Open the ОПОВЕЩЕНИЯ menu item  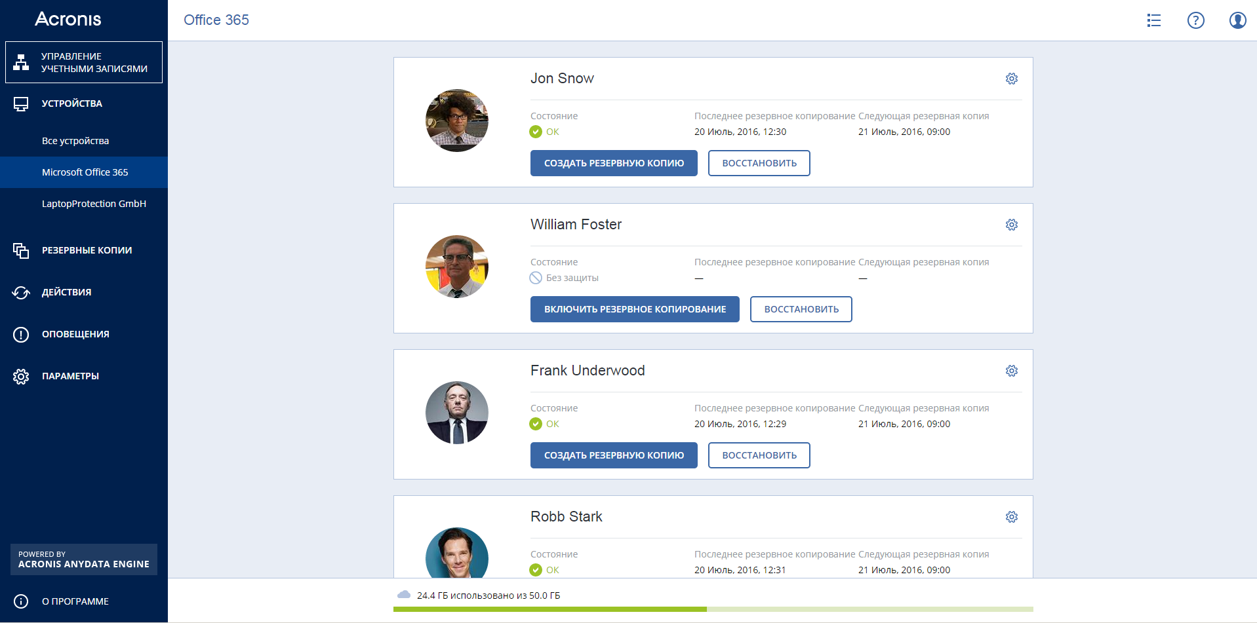pos(75,334)
